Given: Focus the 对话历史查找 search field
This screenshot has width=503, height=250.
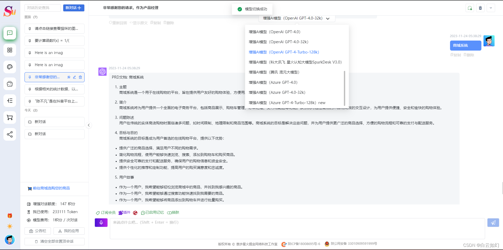Looking at the screenshot, I should (43, 8).
